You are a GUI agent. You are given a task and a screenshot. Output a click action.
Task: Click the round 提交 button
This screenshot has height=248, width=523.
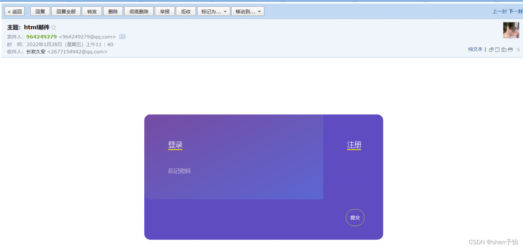click(x=355, y=217)
